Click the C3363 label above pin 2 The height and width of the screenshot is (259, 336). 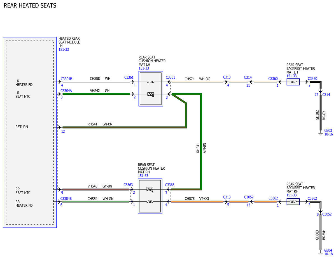(x=128, y=185)
